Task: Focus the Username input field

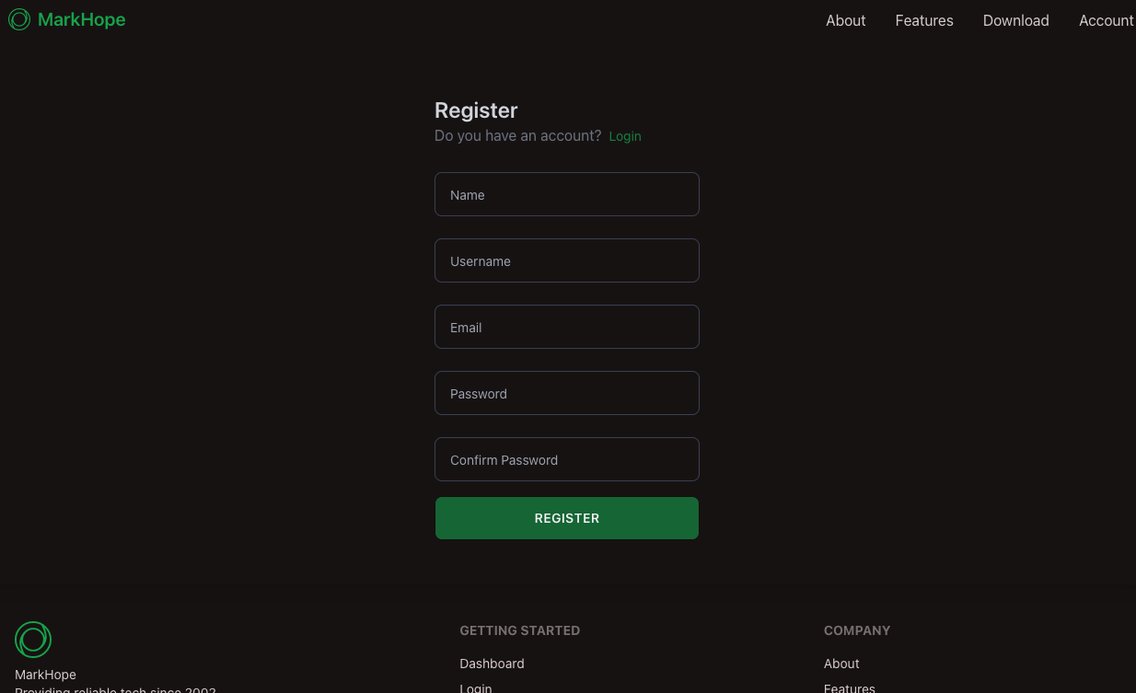Action: tap(566, 260)
